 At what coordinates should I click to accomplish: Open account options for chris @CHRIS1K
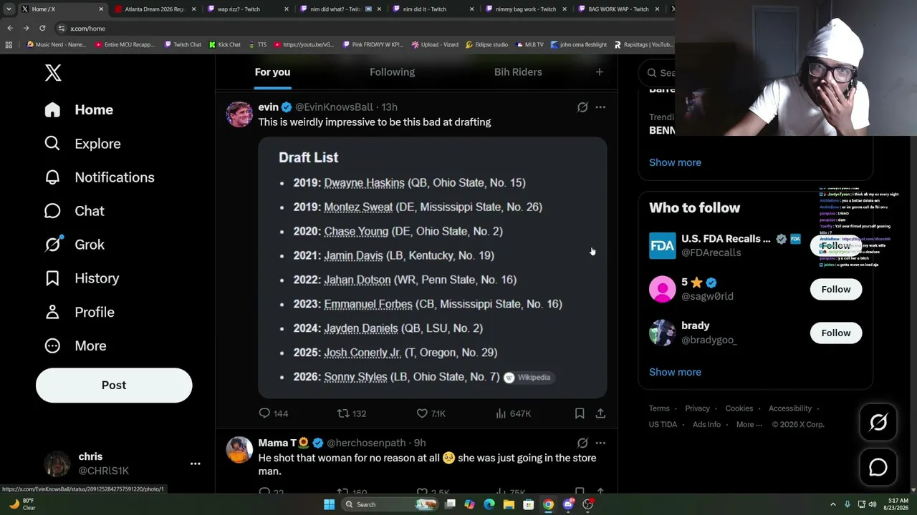pyautogui.click(x=195, y=463)
